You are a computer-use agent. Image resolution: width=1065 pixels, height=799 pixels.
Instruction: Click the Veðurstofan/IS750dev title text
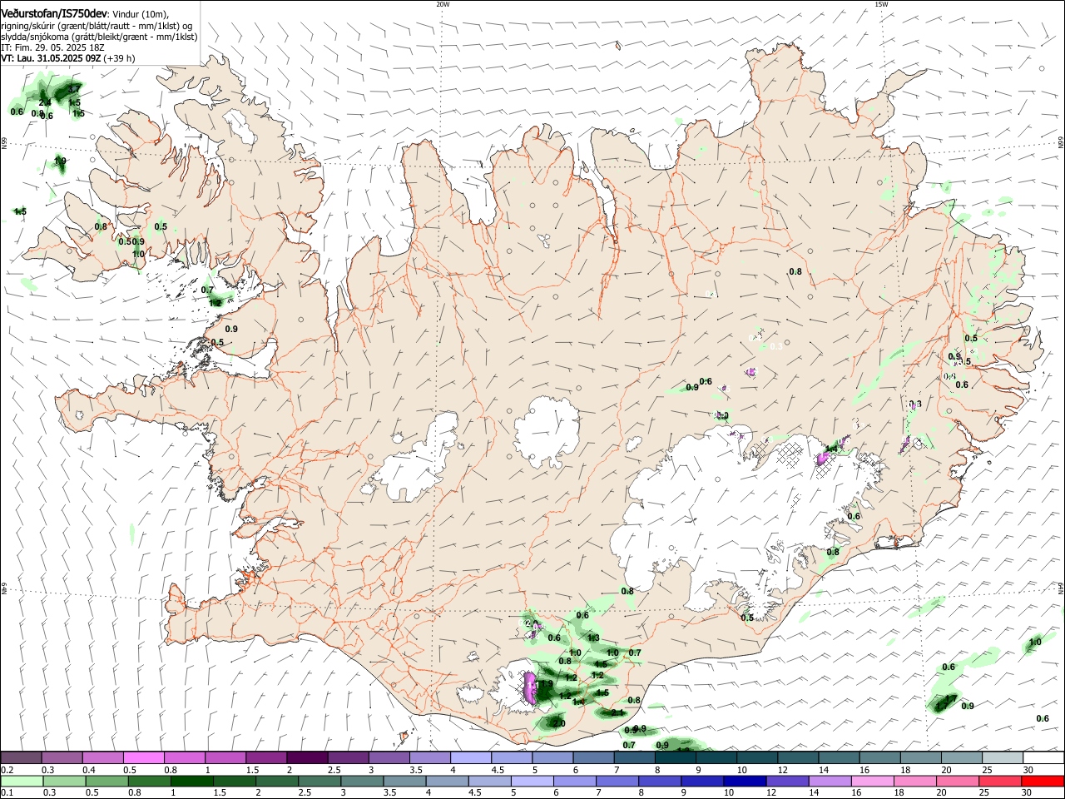(54, 13)
